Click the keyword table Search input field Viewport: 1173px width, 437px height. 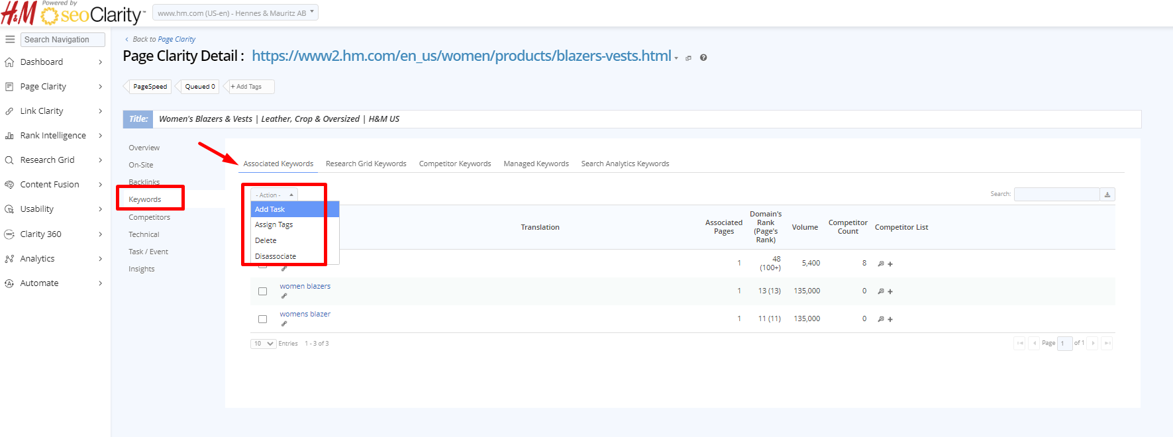tap(1056, 195)
